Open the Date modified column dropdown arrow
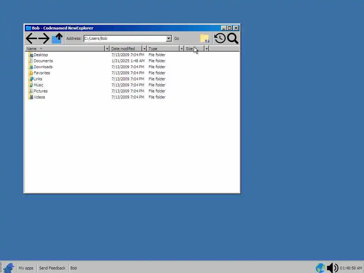Viewport: 364px width, 273px height. tap(144, 49)
